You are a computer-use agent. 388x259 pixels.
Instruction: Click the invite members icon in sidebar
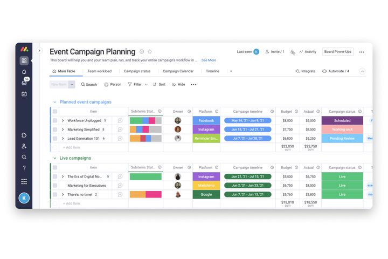coord(24,146)
